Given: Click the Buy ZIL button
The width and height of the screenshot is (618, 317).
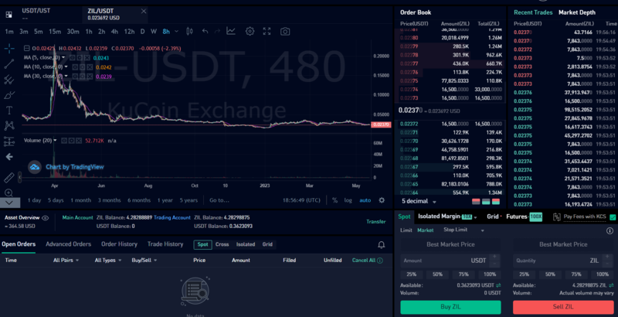Looking at the screenshot, I should (450, 307).
